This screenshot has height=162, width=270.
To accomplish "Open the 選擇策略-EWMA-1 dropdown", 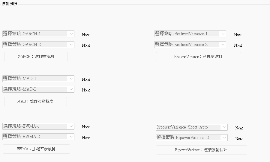I will [x=38, y=126].
